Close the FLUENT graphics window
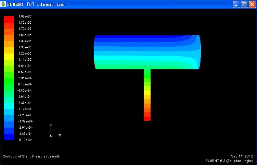257x165 pixels. coord(252,4)
